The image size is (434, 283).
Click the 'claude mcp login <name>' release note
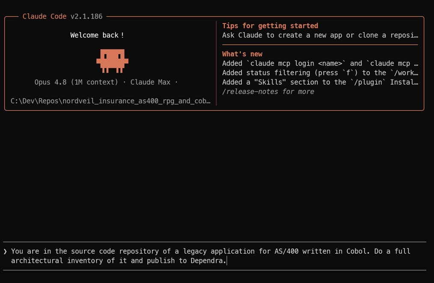pyautogui.click(x=320, y=63)
